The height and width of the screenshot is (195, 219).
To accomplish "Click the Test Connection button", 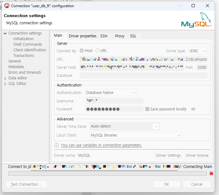I will tap(26, 184).
